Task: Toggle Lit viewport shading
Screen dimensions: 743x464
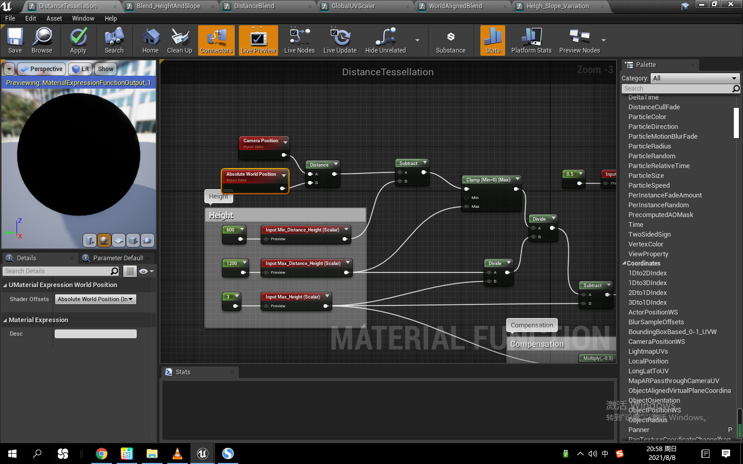Action: point(80,69)
